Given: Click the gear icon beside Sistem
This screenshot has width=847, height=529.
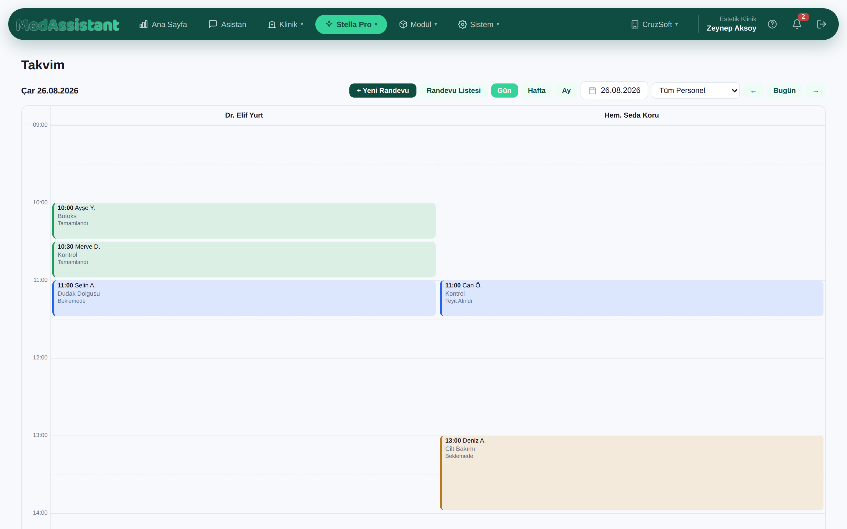Looking at the screenshot, I should 462,24.
